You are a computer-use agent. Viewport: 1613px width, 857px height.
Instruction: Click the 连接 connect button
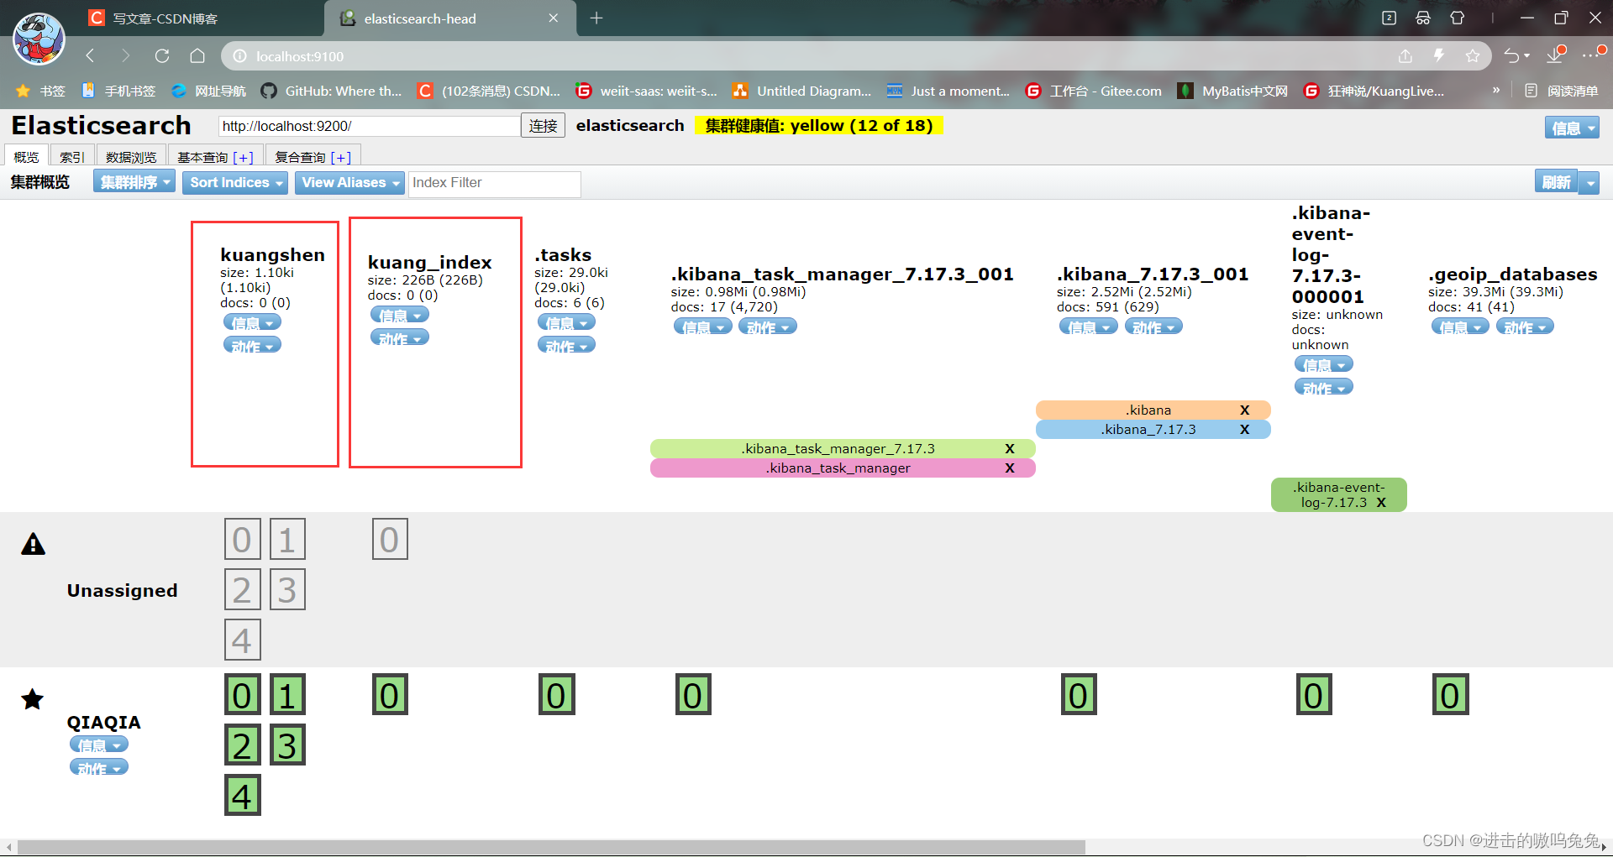pyautogui.click(x=543, y=126)
